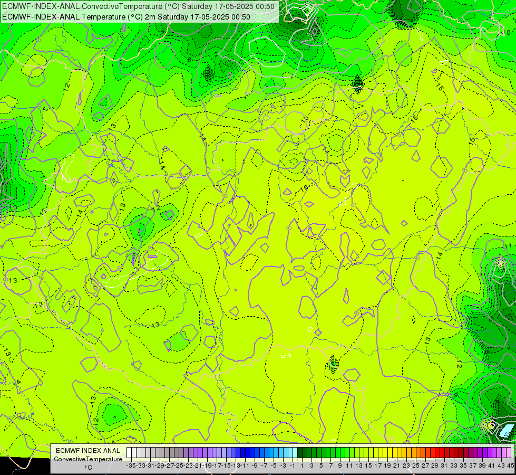The image size is (516, 475).
Task: Click legend value 33
Action: pyautogui.click(x=454, y=465)
